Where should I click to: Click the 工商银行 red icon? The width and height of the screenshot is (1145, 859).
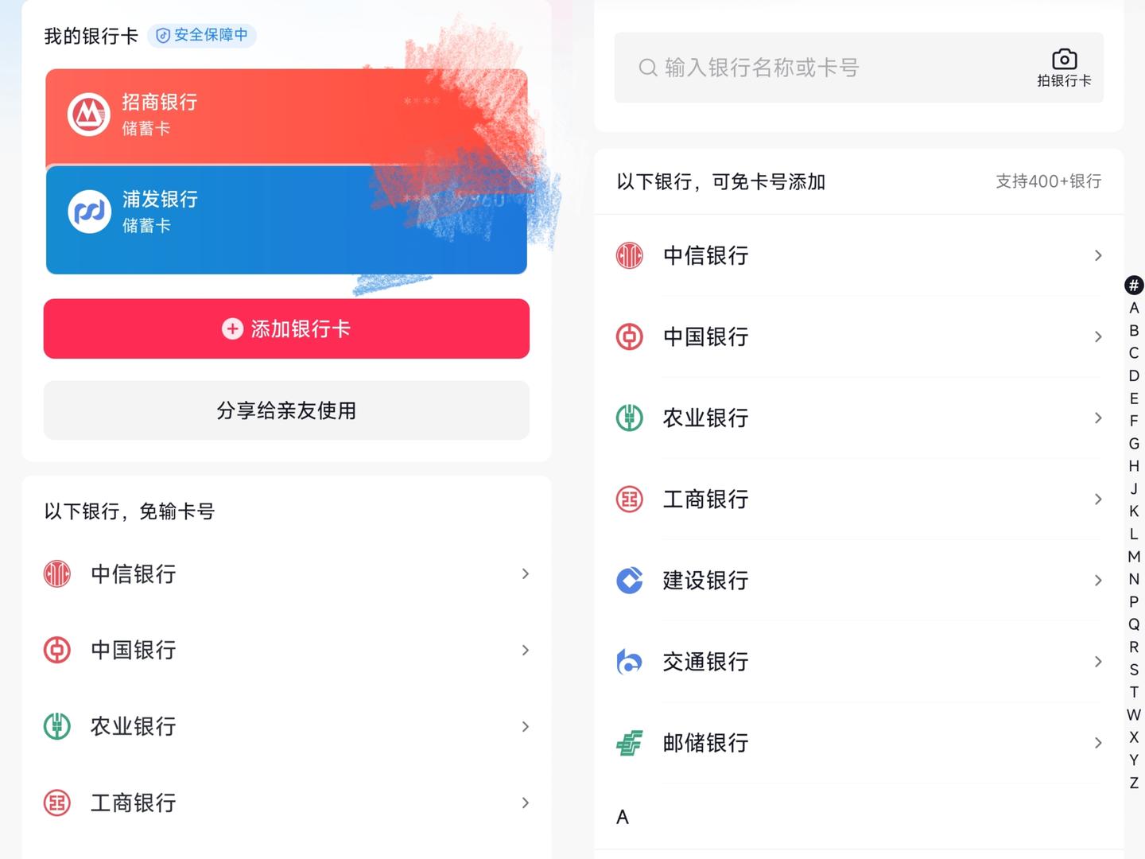point(629,499)
